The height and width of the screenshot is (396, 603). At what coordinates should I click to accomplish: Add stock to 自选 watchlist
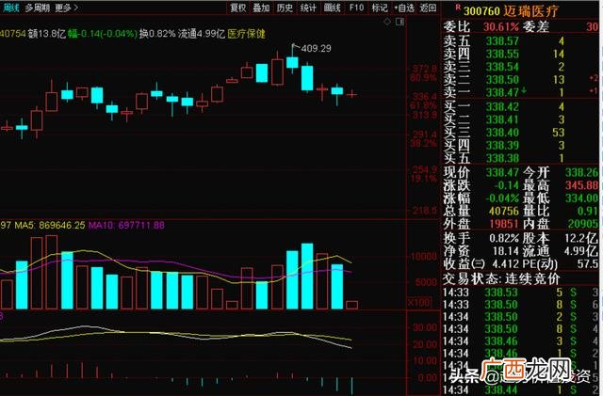tap(404, 8)
